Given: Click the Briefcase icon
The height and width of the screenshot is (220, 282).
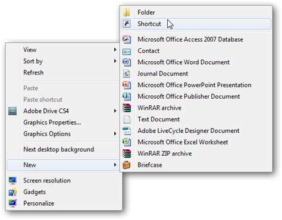Looking at the screenshot, I should 127,165.
